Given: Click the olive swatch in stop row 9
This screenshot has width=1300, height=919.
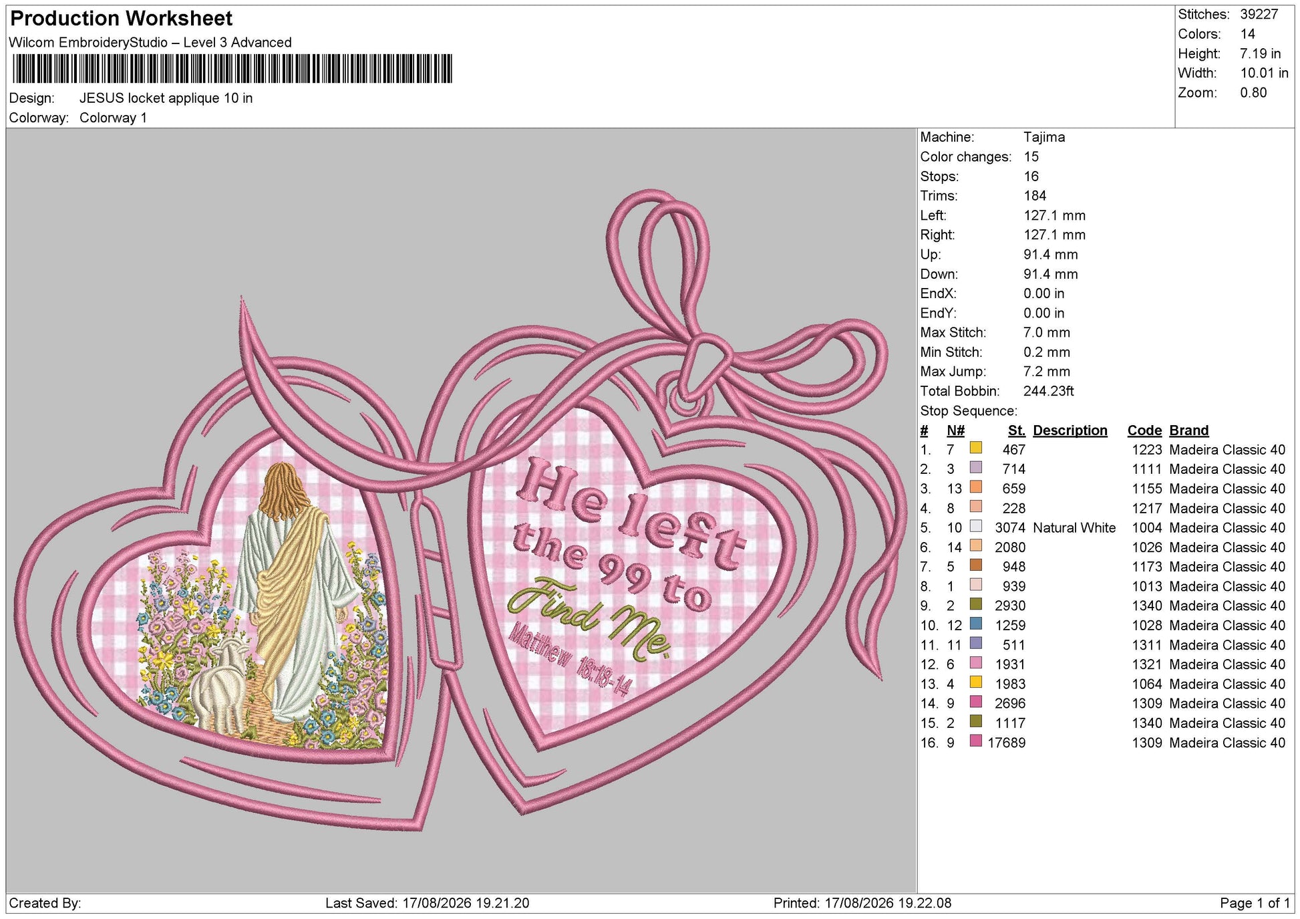Looking at the screenshot, I should coord(976,604).
